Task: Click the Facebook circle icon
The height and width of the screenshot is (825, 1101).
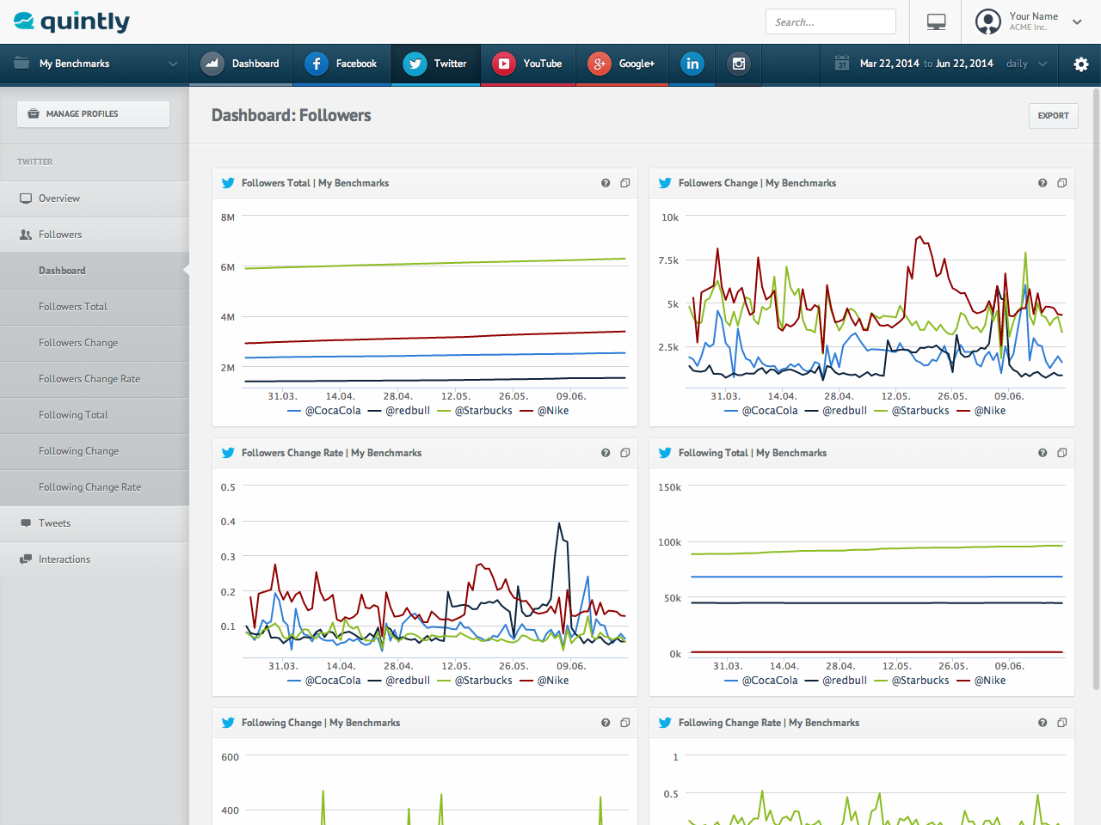Action: coord(317,64)
